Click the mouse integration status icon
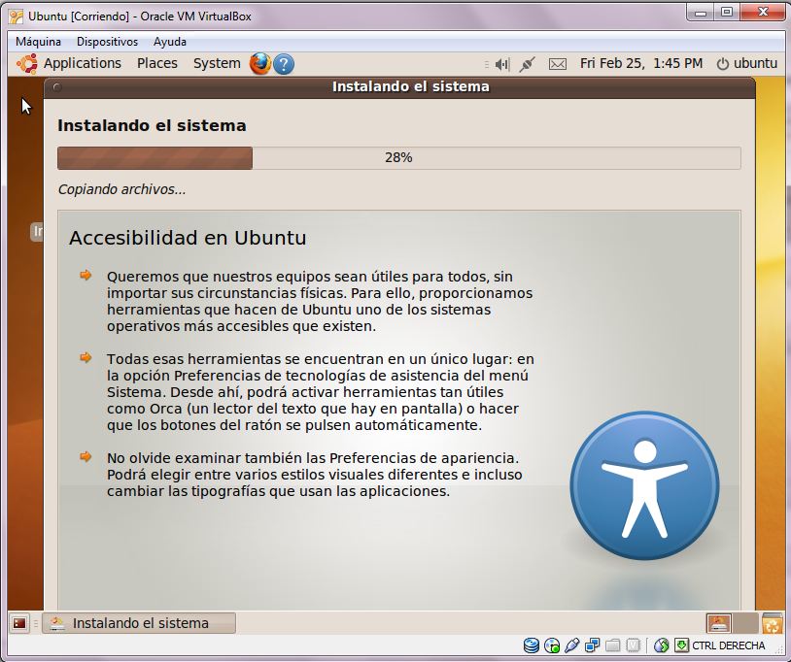The width and height of the screenshot is (791, 662). coord(662,645)
